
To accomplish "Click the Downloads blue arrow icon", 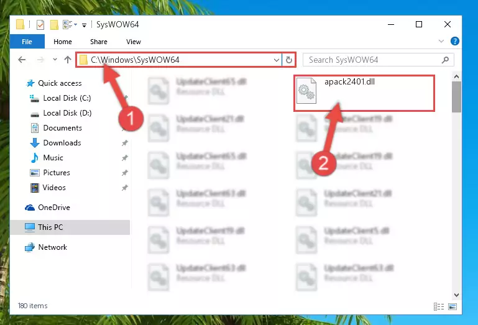I will pyautogui.click(x=34, y=143).
